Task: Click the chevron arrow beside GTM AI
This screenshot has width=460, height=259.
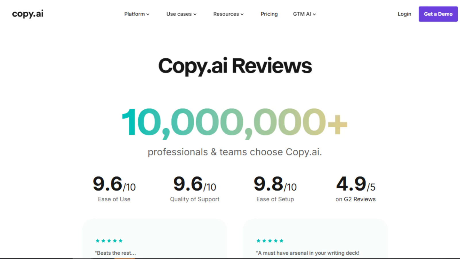Action: 314,14
